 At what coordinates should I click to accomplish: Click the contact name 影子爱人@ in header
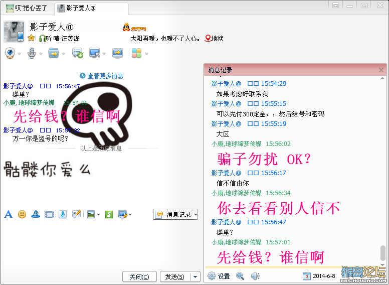pos(52,27)
